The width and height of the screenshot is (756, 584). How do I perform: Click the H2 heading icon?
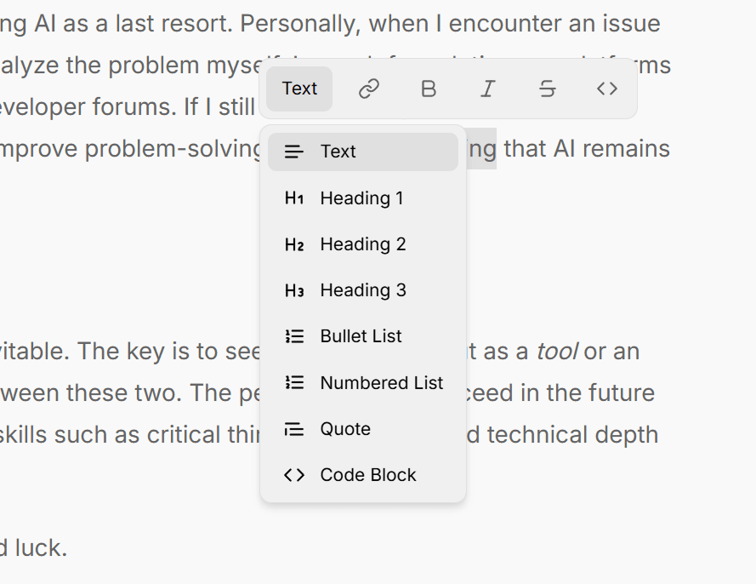294,244
